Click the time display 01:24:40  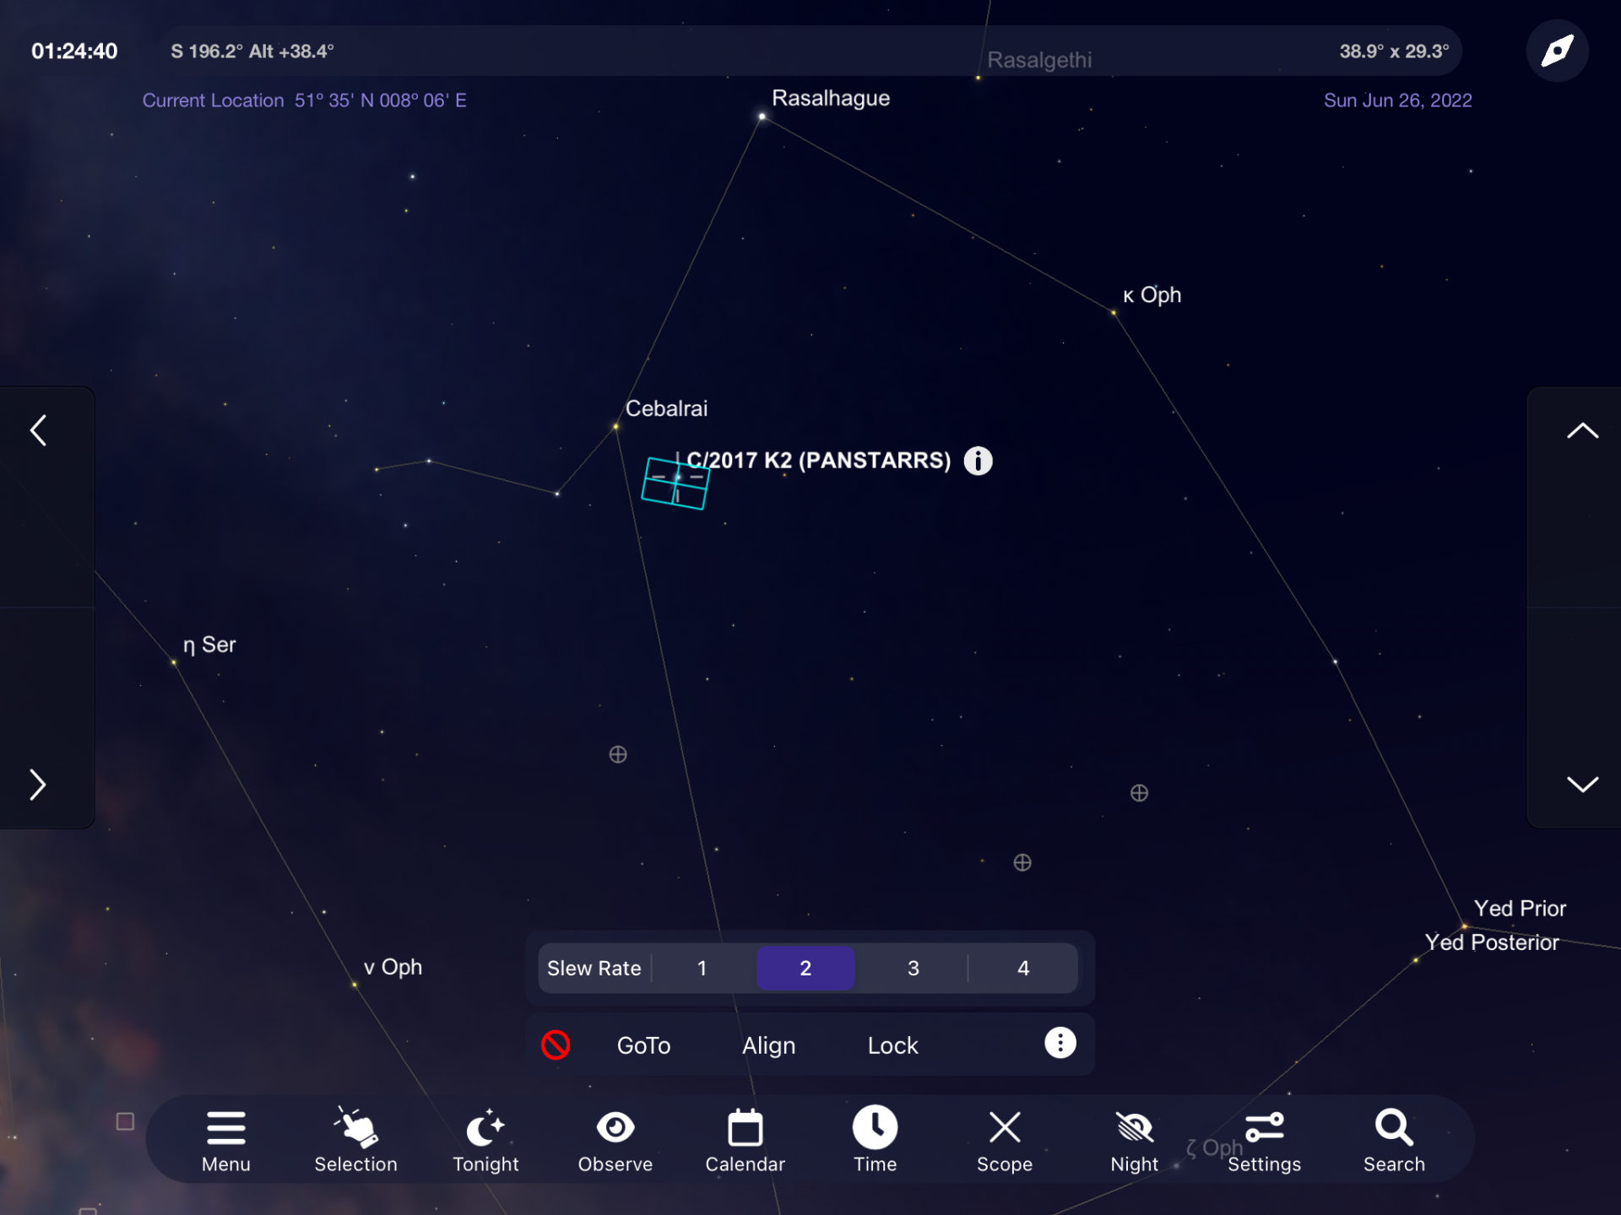[74, 51]
